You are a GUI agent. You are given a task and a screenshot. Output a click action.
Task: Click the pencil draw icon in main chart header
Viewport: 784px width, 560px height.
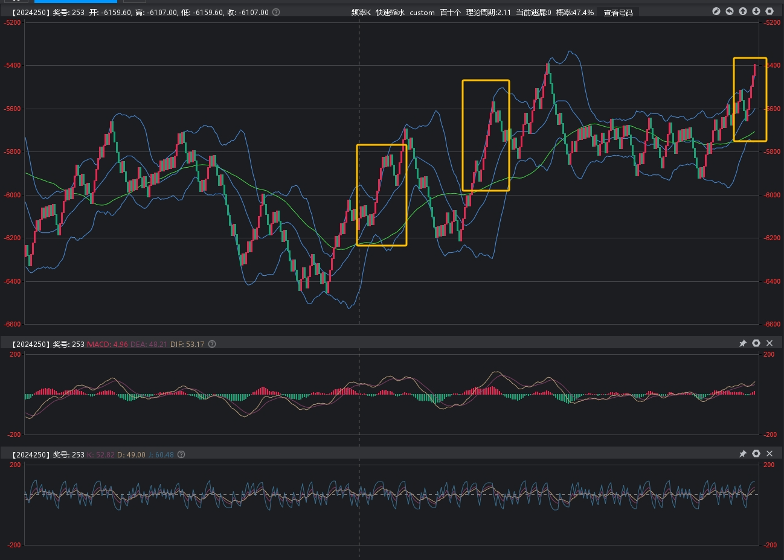pos(716,11)
